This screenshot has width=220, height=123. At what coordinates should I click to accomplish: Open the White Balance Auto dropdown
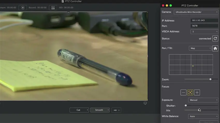(x=203, y=117)
